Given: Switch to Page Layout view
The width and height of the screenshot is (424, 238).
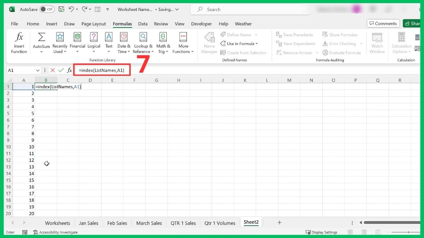Looking at the screenshot, I should pyautogui.click(x=93, y=24).
